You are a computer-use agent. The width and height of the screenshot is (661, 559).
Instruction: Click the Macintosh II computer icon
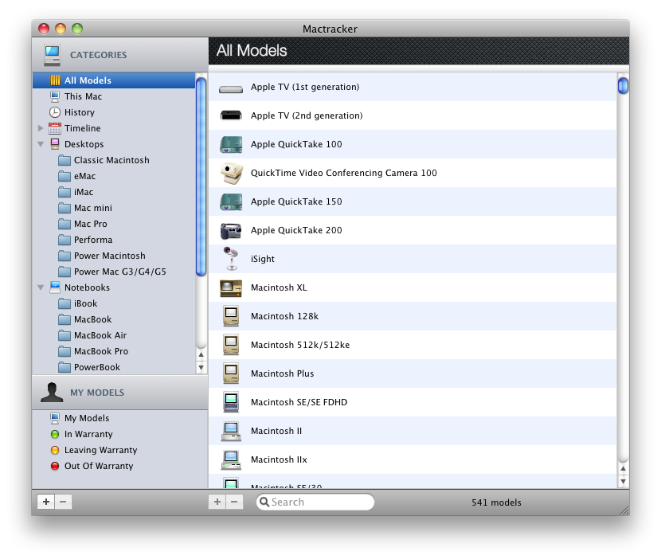point(231,432)
